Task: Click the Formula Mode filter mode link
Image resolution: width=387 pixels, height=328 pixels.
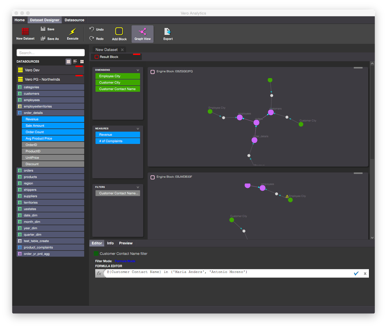Action: (x=125, y=261)
